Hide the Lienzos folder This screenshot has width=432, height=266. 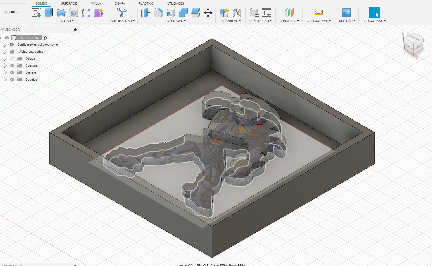point(12,72)
